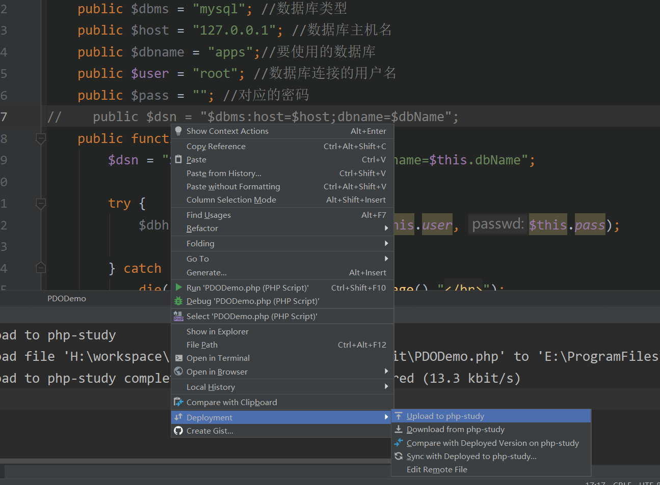The width and height of the screenshot is (660, 485).
Task: Click PDODemo breadcrumb label
Action: click(x=67, y=298)
